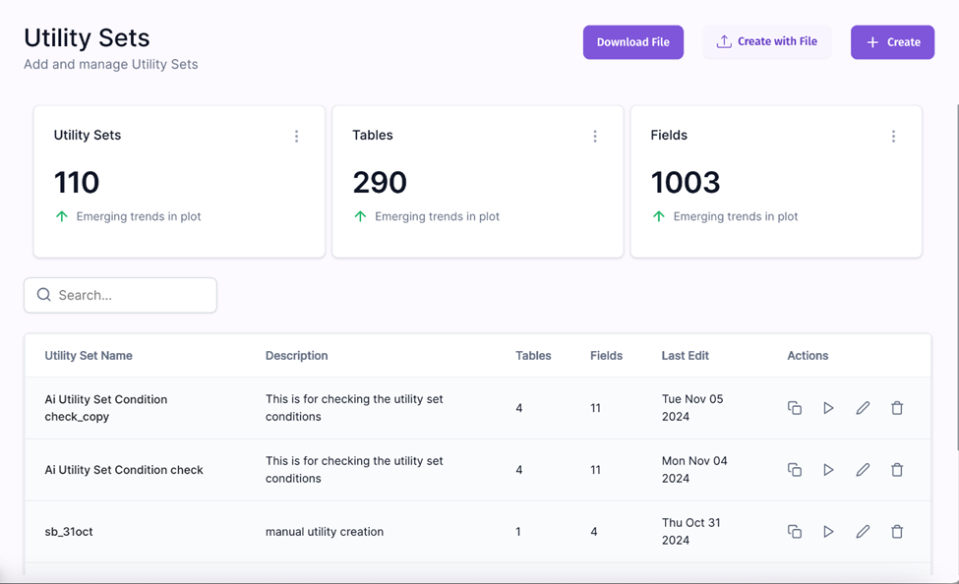This screenshot has height=584, width=959.
Task: Click 'manual utility creation' description
Action: (325, 532)
